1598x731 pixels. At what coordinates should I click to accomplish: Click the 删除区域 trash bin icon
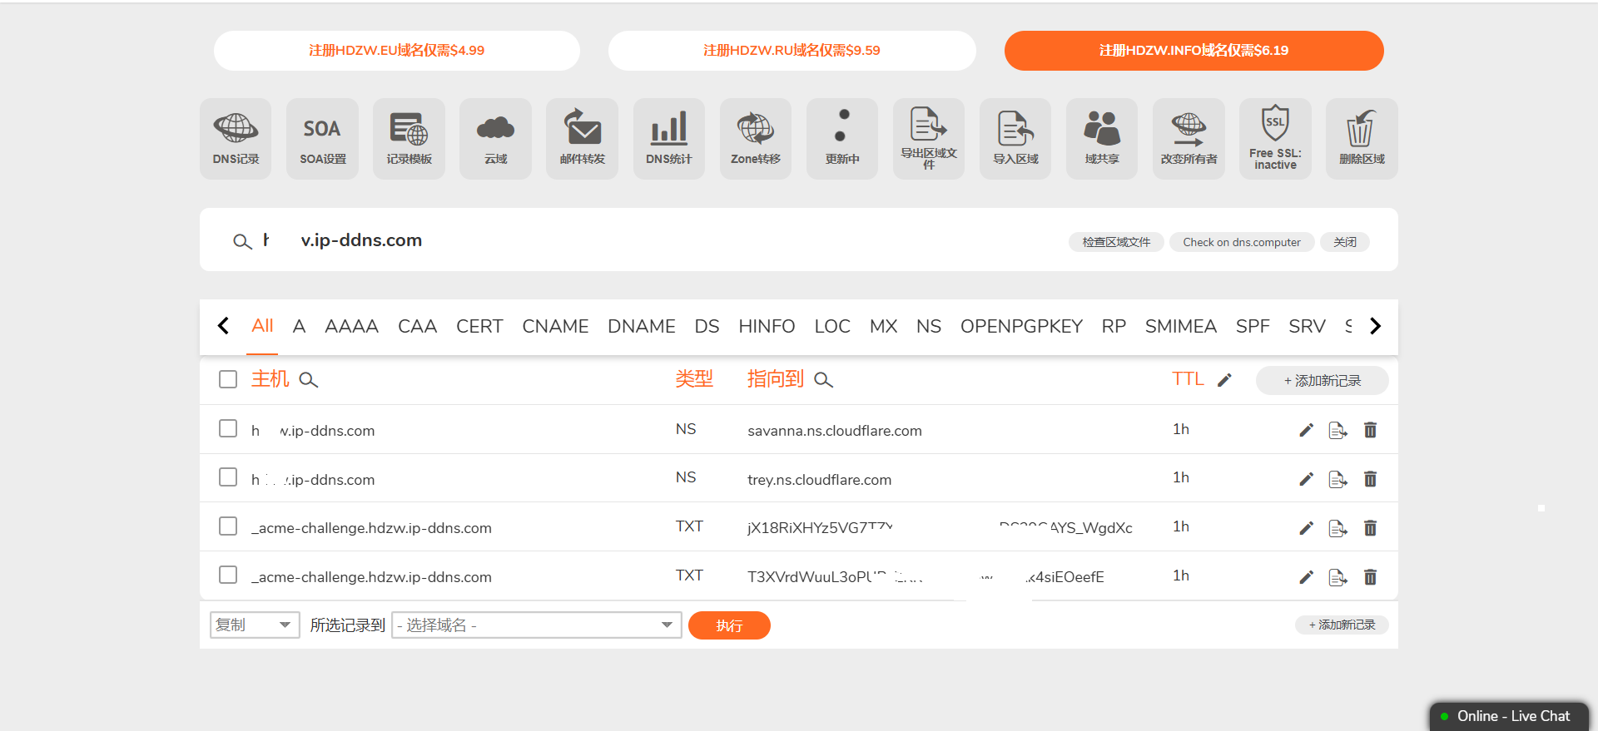(x=1361, y=138)
